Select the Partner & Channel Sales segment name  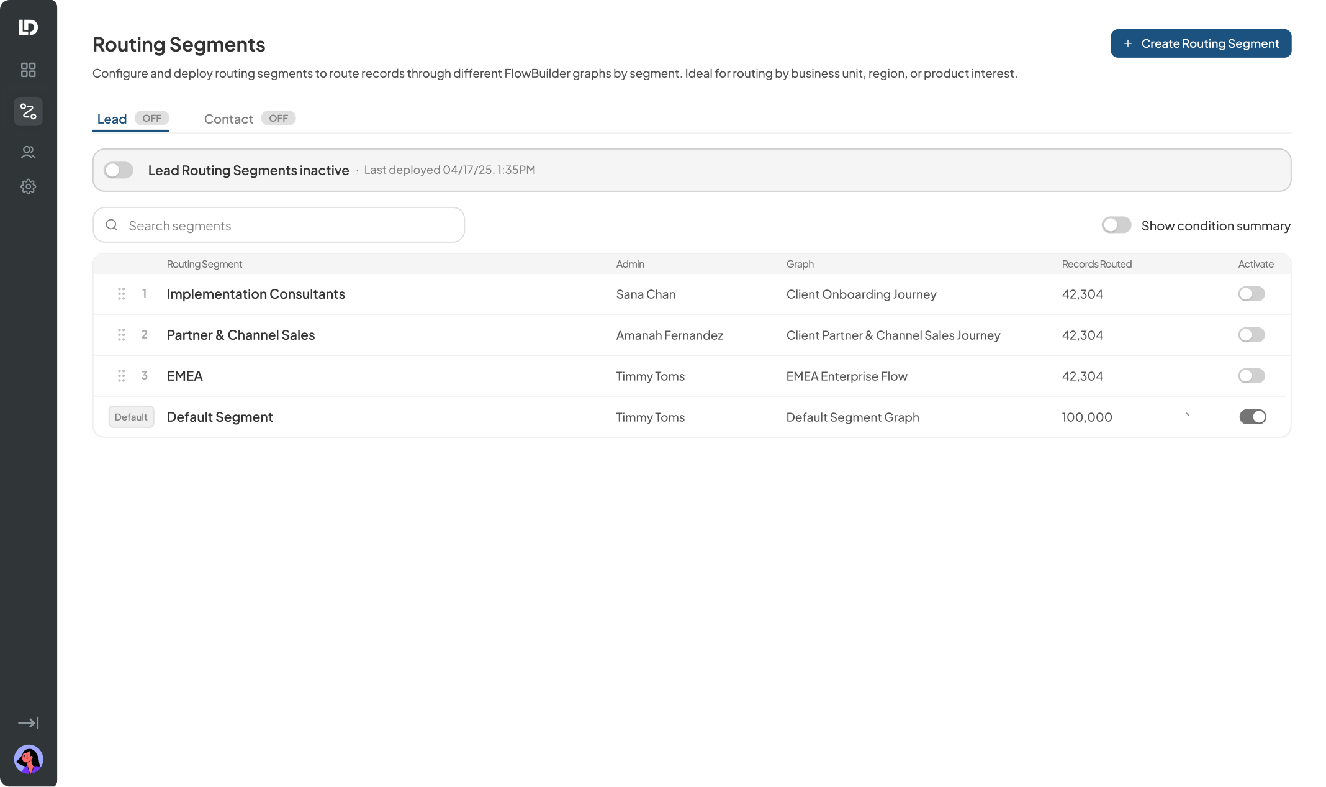[241, 335]
